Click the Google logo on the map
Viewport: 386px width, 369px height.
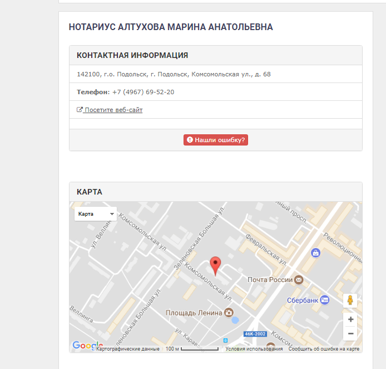(87, 346)
